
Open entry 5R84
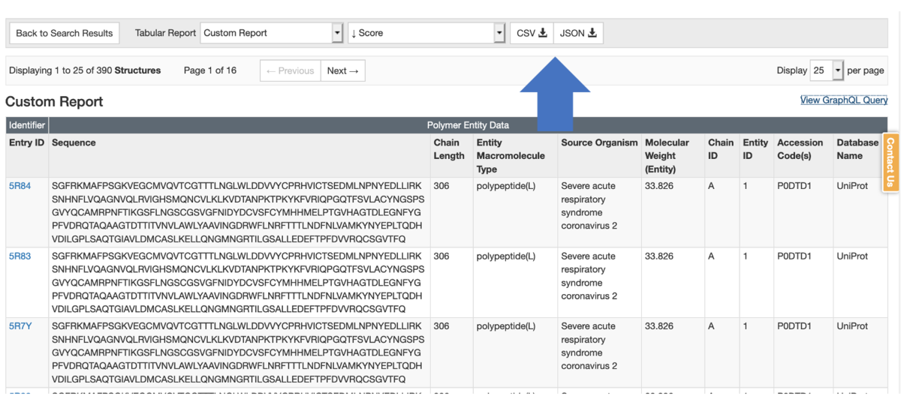pyautogui.click(x=20, y=186)
